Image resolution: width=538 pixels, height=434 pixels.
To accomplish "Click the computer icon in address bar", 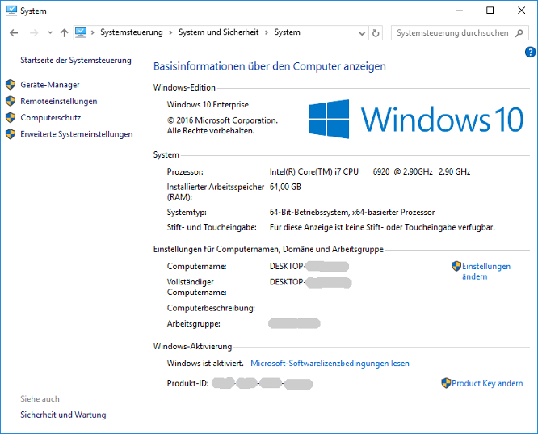I will 81,32.
